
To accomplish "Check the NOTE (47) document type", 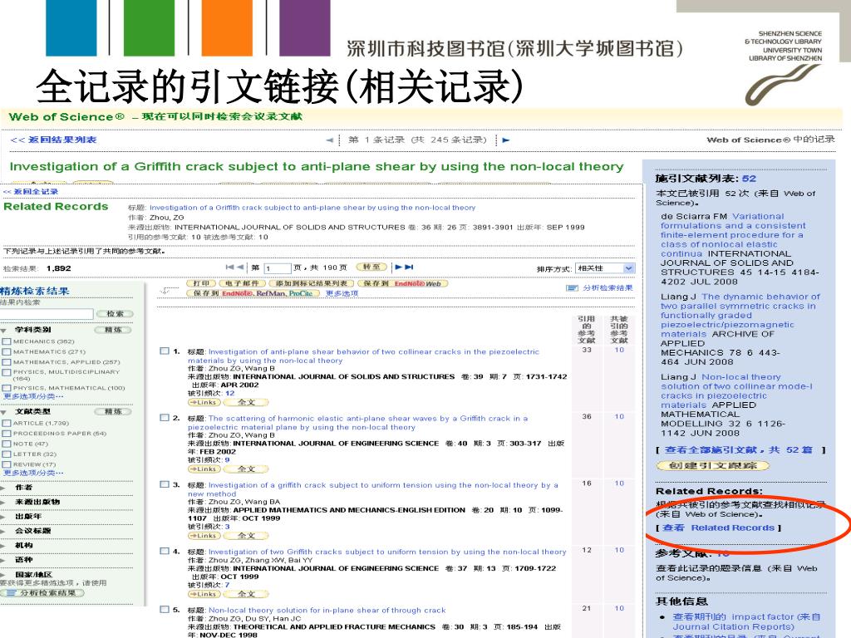I will 7,444.
